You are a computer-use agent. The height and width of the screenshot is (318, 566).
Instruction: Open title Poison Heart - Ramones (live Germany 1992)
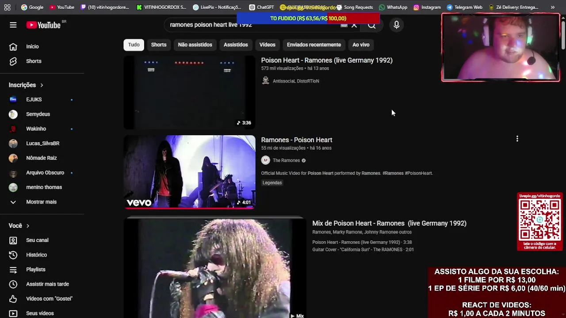[327, 60]
